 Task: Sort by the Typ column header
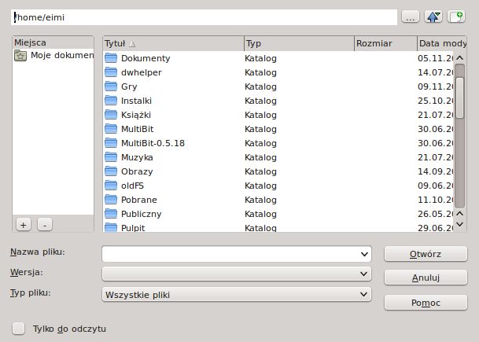[299, 43]
